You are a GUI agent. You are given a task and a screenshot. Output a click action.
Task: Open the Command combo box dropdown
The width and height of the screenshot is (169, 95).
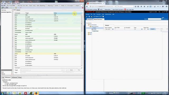pyautogui.click(x=82, y=68)
